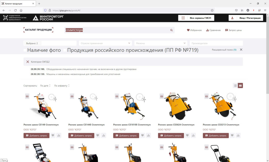Click the ГИСП site logo in header
The height and width of the screenshot is (162, 269).
[x=15, y=18]
